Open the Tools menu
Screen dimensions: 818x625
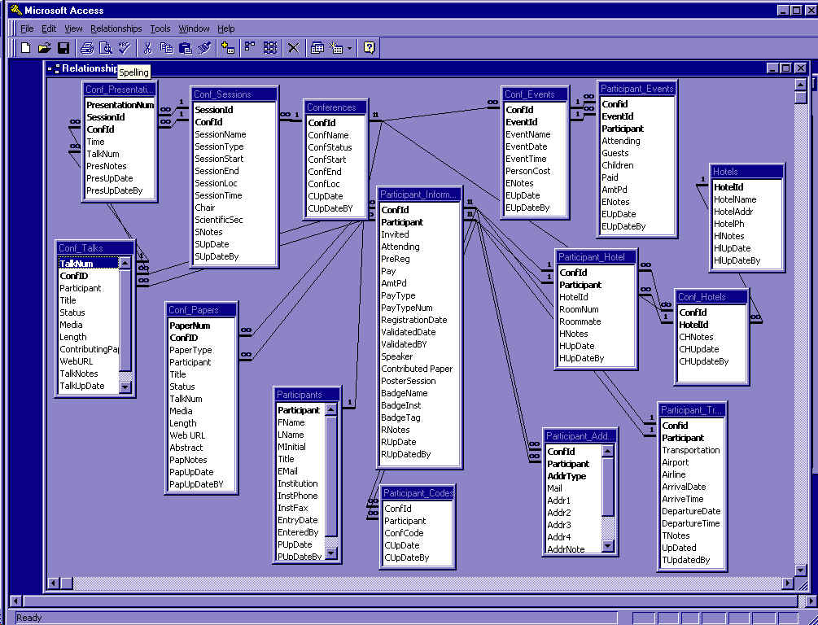pyautogui.click(x=160, y=28)
